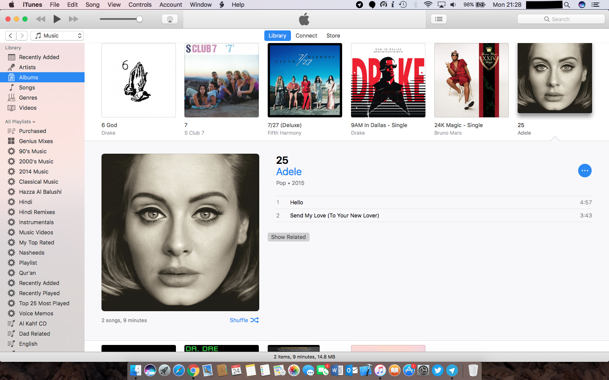Go forward with the navigation arrow
609x380 pixels.
click(x=22, y=36)
